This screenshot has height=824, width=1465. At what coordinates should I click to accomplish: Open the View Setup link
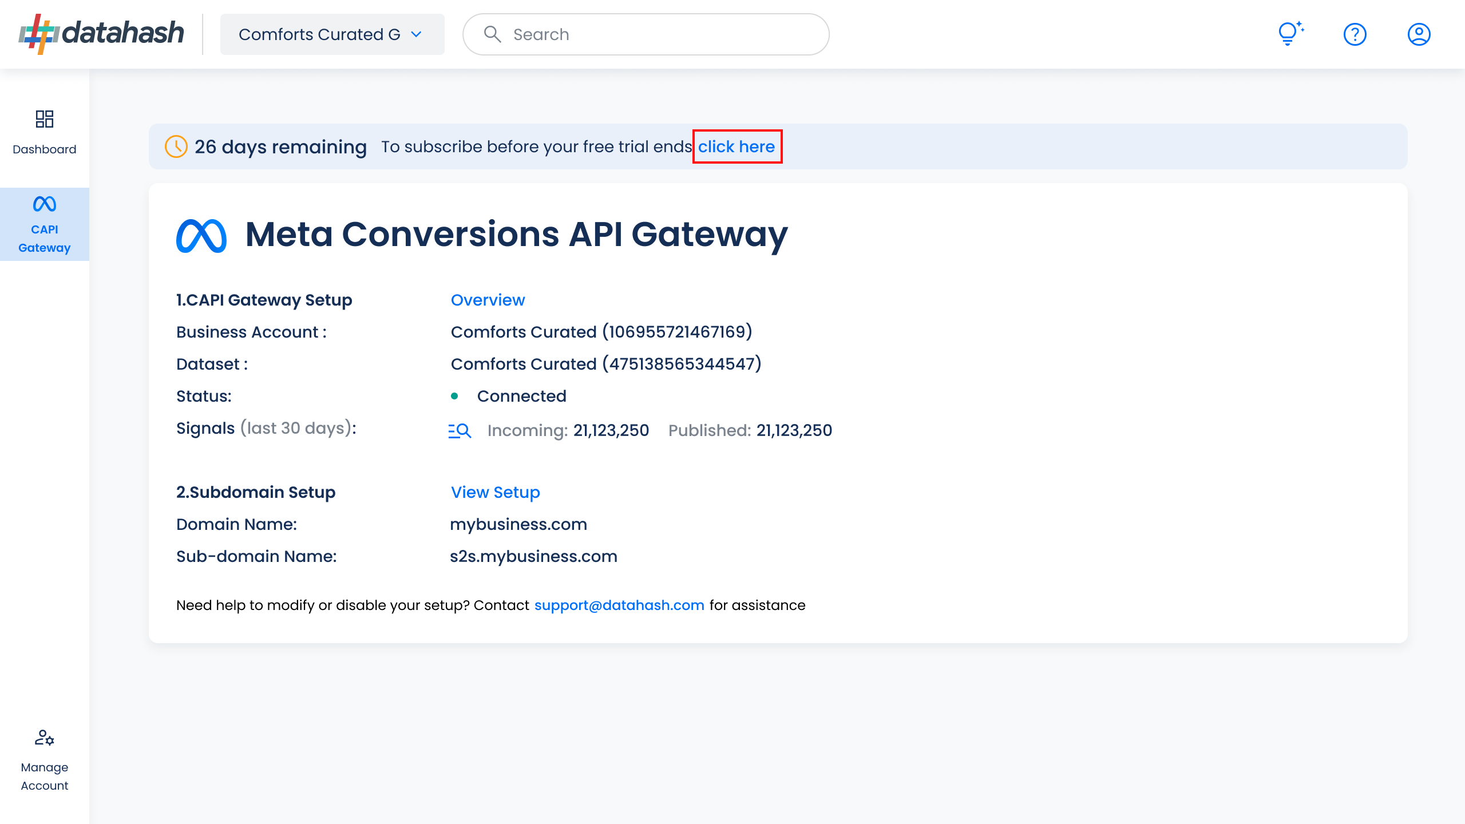coord(496,492)
